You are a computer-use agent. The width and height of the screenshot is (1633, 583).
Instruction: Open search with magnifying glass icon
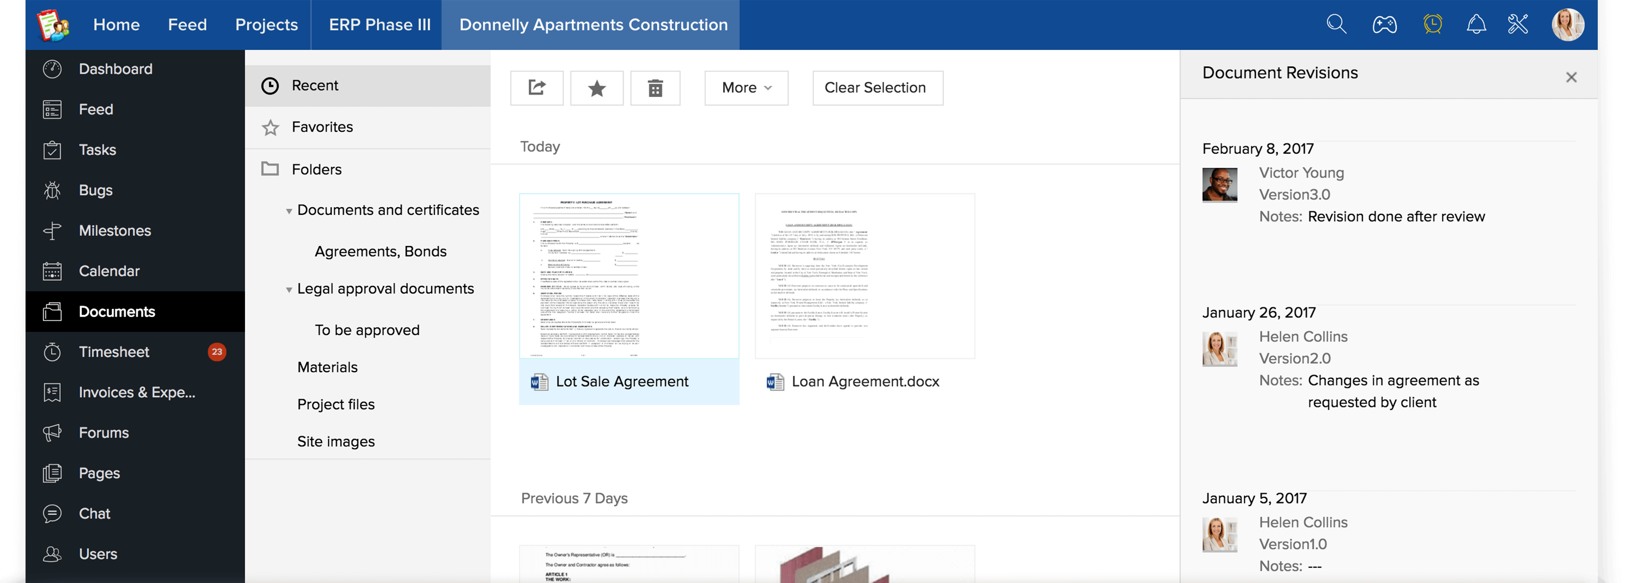1335,25
